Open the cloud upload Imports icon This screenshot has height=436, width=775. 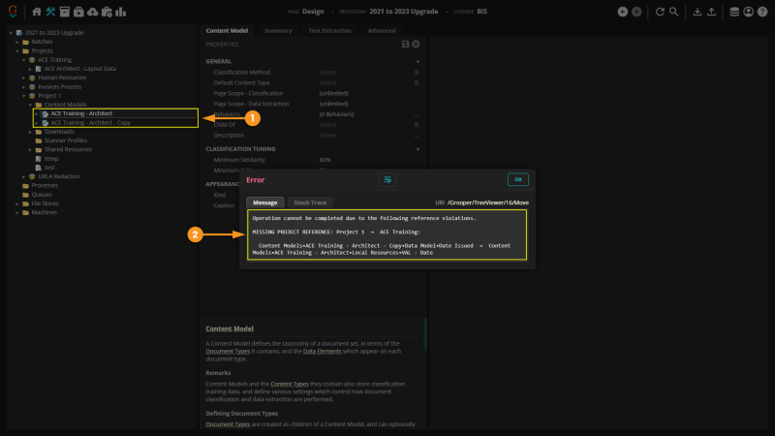point(92,12)
